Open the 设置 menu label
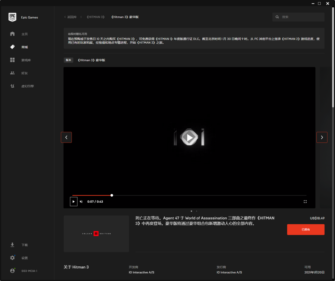This screenshot has height=281, width=335. 25,258
